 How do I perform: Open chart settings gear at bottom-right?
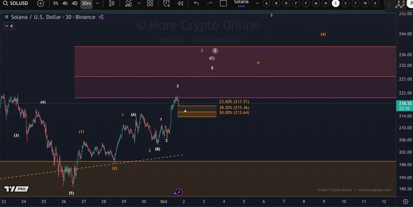pyautogui.click(x=405, y=201)
